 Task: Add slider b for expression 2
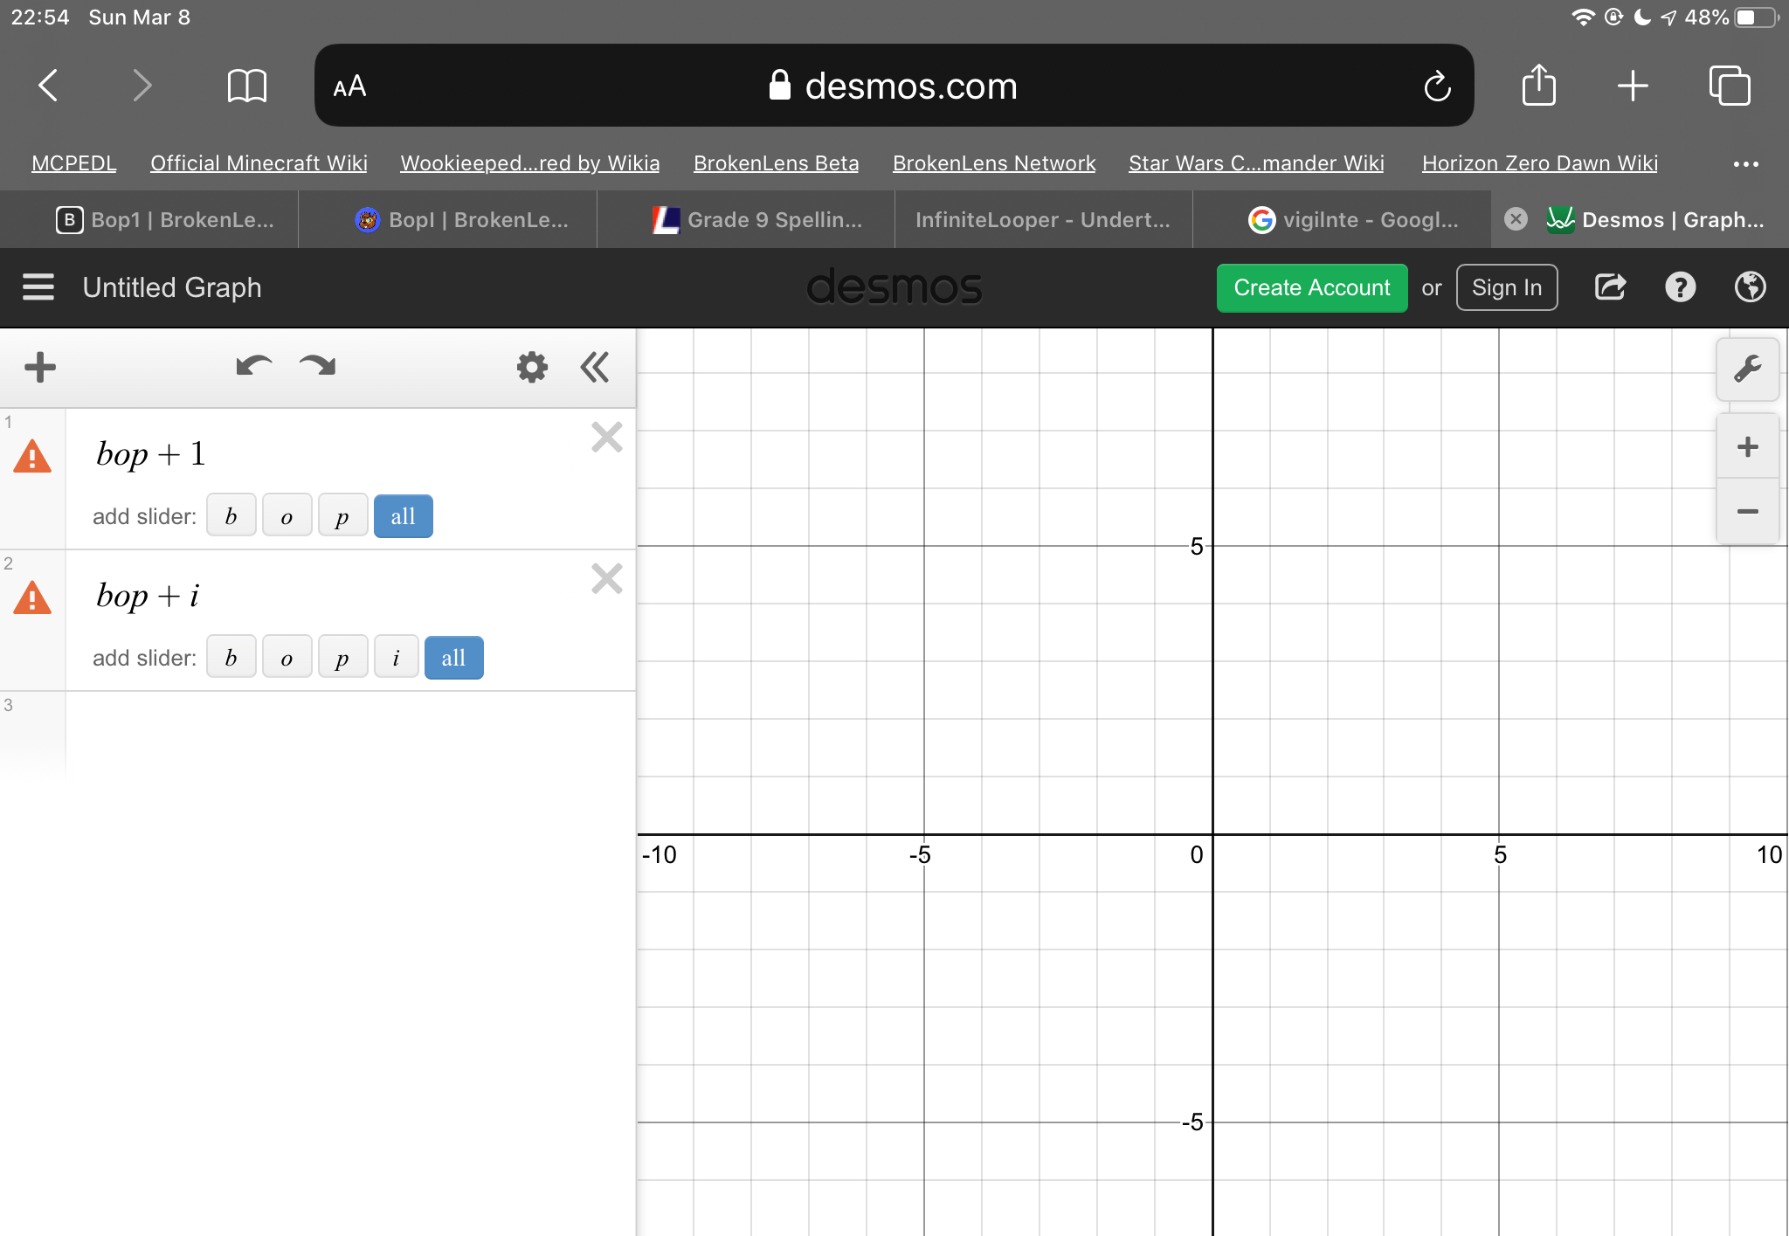tap(231, 658)
